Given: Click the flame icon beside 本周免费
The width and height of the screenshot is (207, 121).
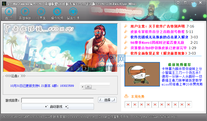Looking at the screenshot, I should pos(126,96).
